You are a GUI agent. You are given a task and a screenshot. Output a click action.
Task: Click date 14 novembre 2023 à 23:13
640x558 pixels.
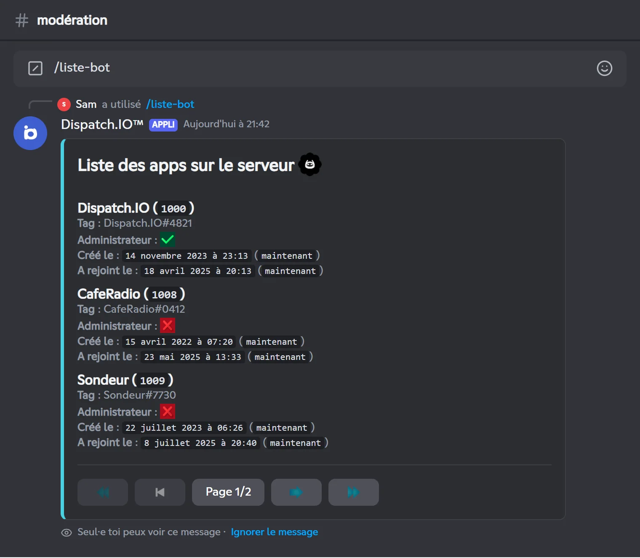187,256
